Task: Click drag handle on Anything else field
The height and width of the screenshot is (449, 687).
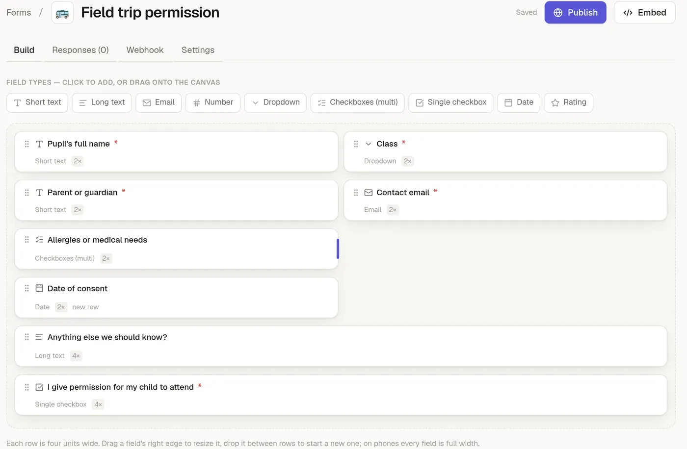Action: tap(27, 337)
